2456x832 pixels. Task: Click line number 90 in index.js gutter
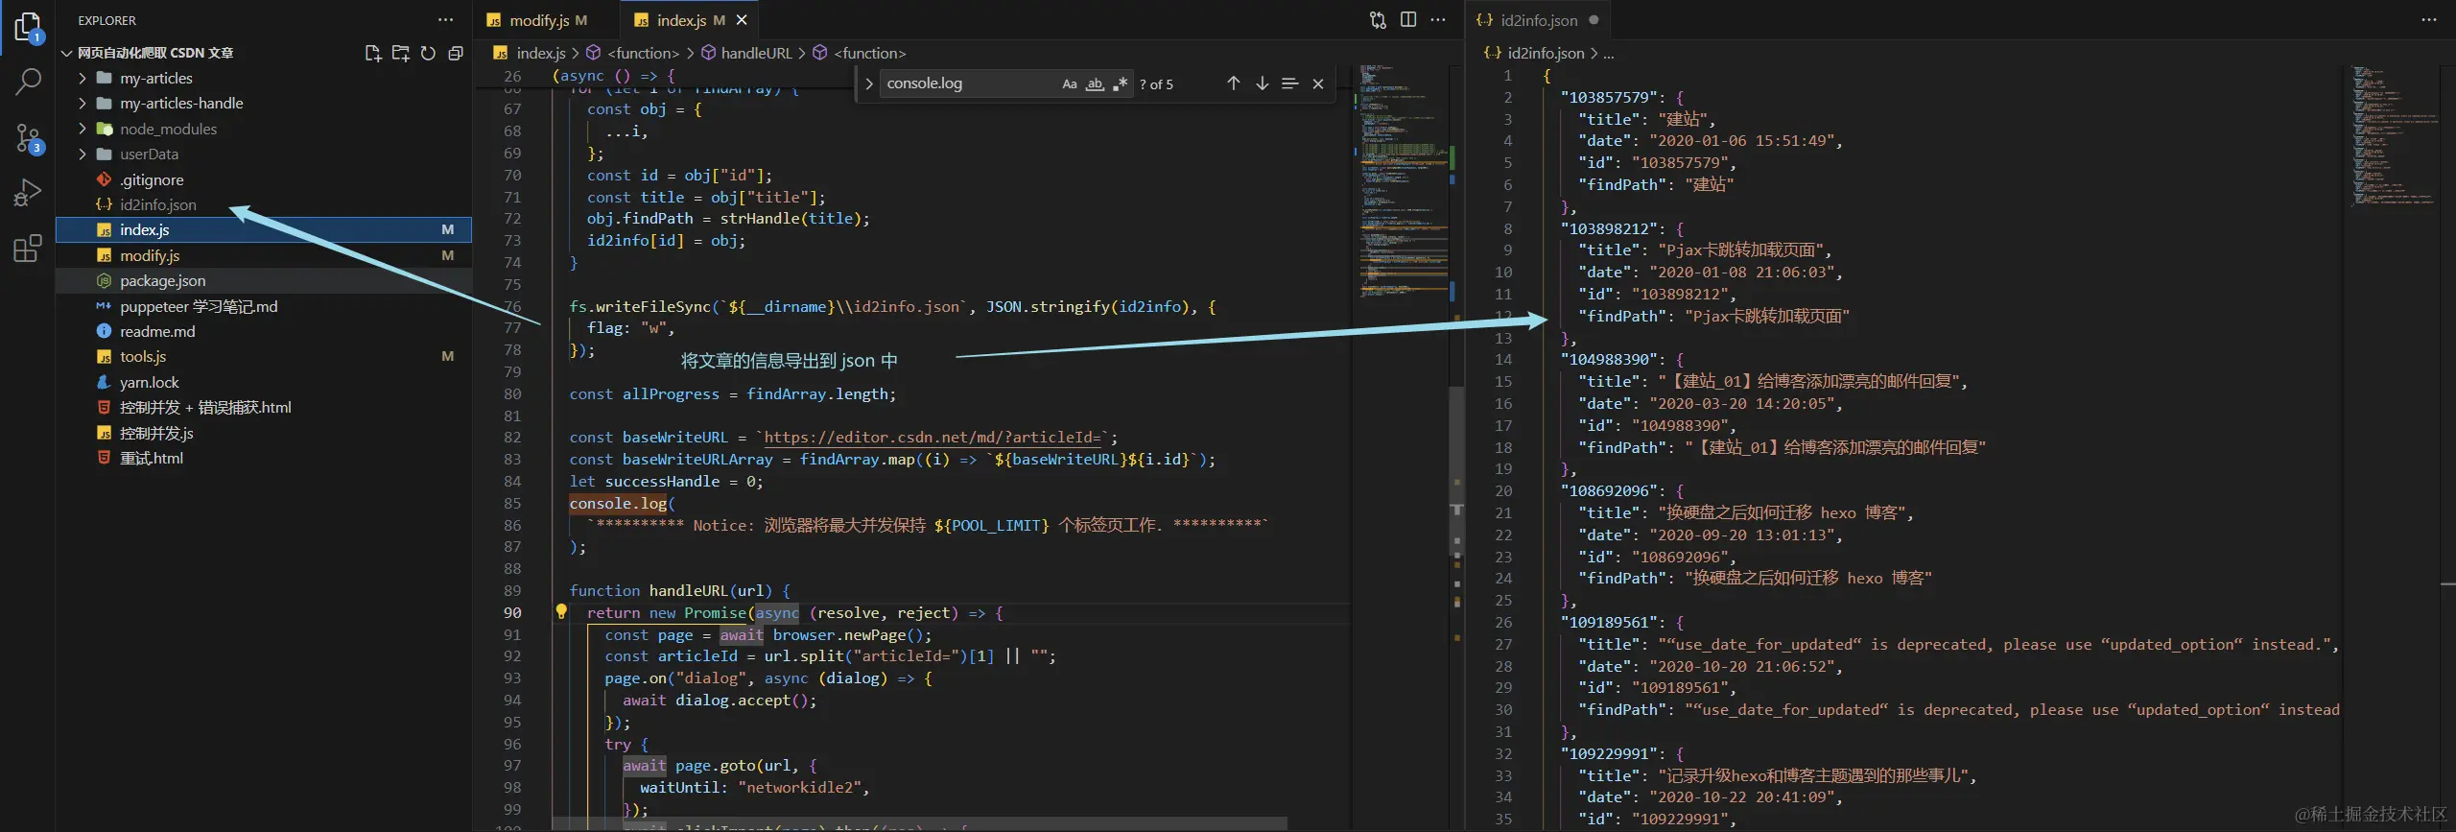pyautogui.click(x=512, y=612)
